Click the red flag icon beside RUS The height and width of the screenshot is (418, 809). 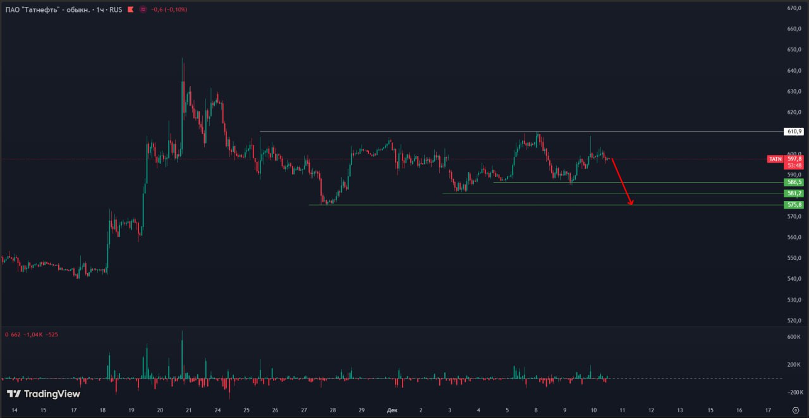coord(130,9)
